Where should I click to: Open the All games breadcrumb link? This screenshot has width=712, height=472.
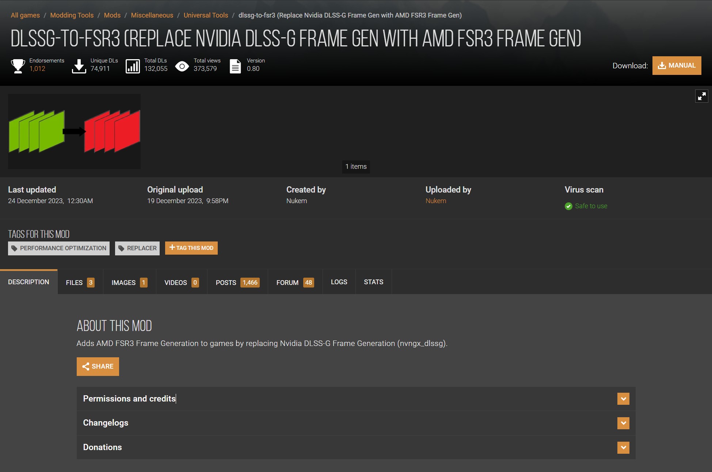(25, 15)
